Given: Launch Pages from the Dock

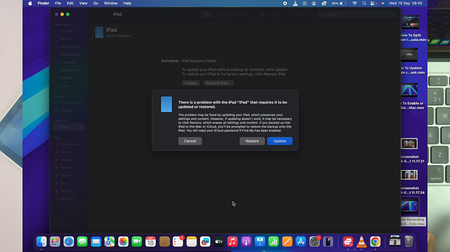Looking at the screenshot, I should click(x=287, y=241).
